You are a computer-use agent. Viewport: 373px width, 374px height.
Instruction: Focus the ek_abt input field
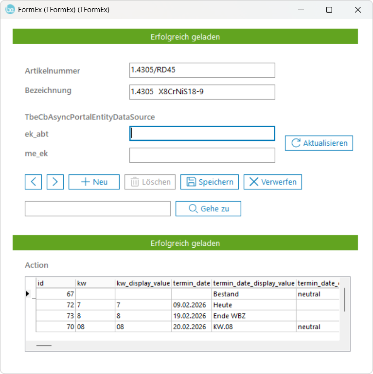(x=202, y=134)
